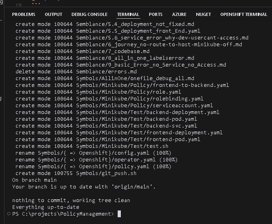Image resolution: width=272 pixels, height=224 pixels.
Task: Click the rename Openshift}/config.yaml line
Action: (93, 153)
